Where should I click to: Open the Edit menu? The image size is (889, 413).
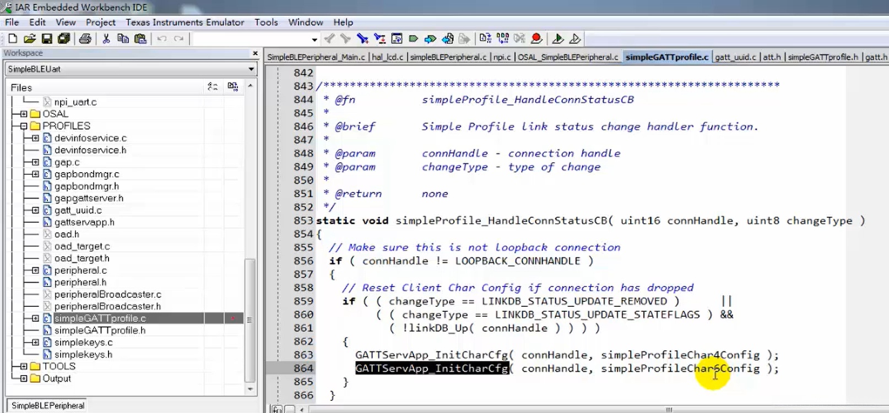coord(37,23)
